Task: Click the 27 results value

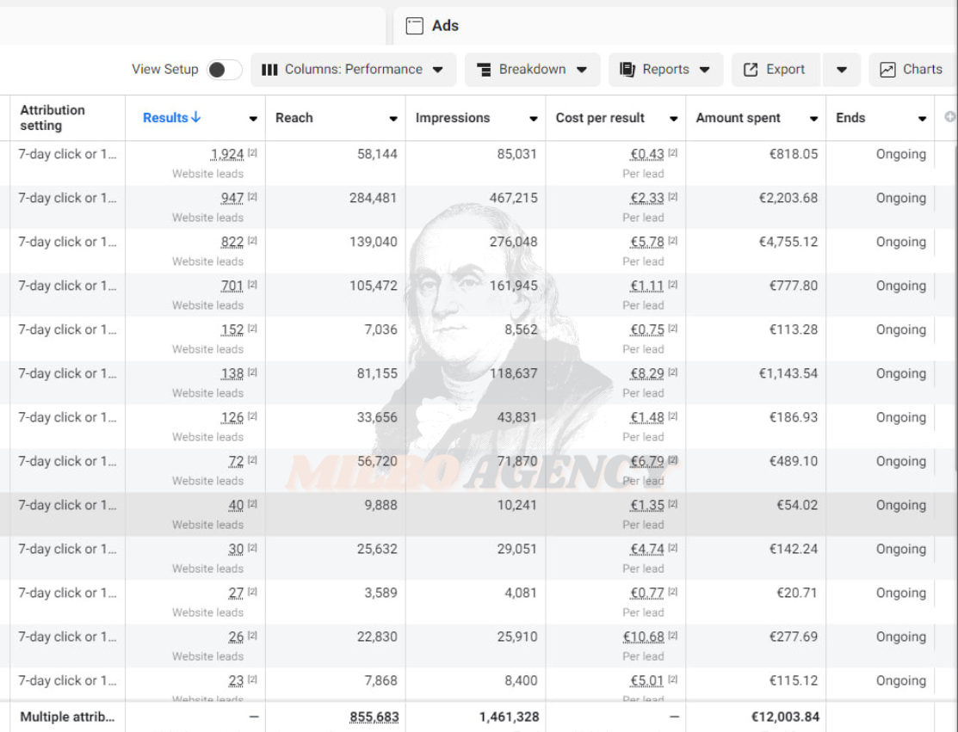Action: click(236, 593)
